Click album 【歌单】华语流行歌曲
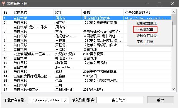This screenshot has width=179, height=109. 100,23
